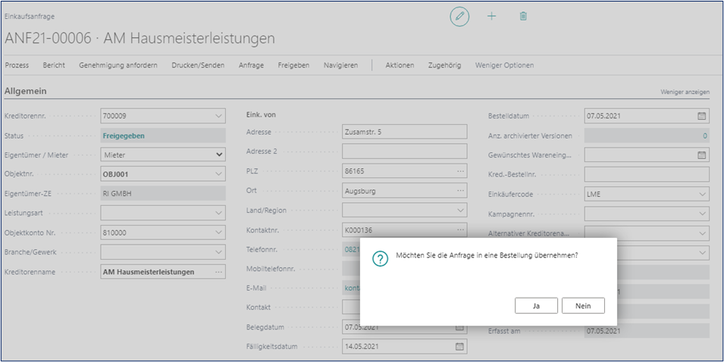Image resolution: width=724 pixels, height=362 pixels.
Task: Click the question mark dialog icon
Action: point(380,259)
